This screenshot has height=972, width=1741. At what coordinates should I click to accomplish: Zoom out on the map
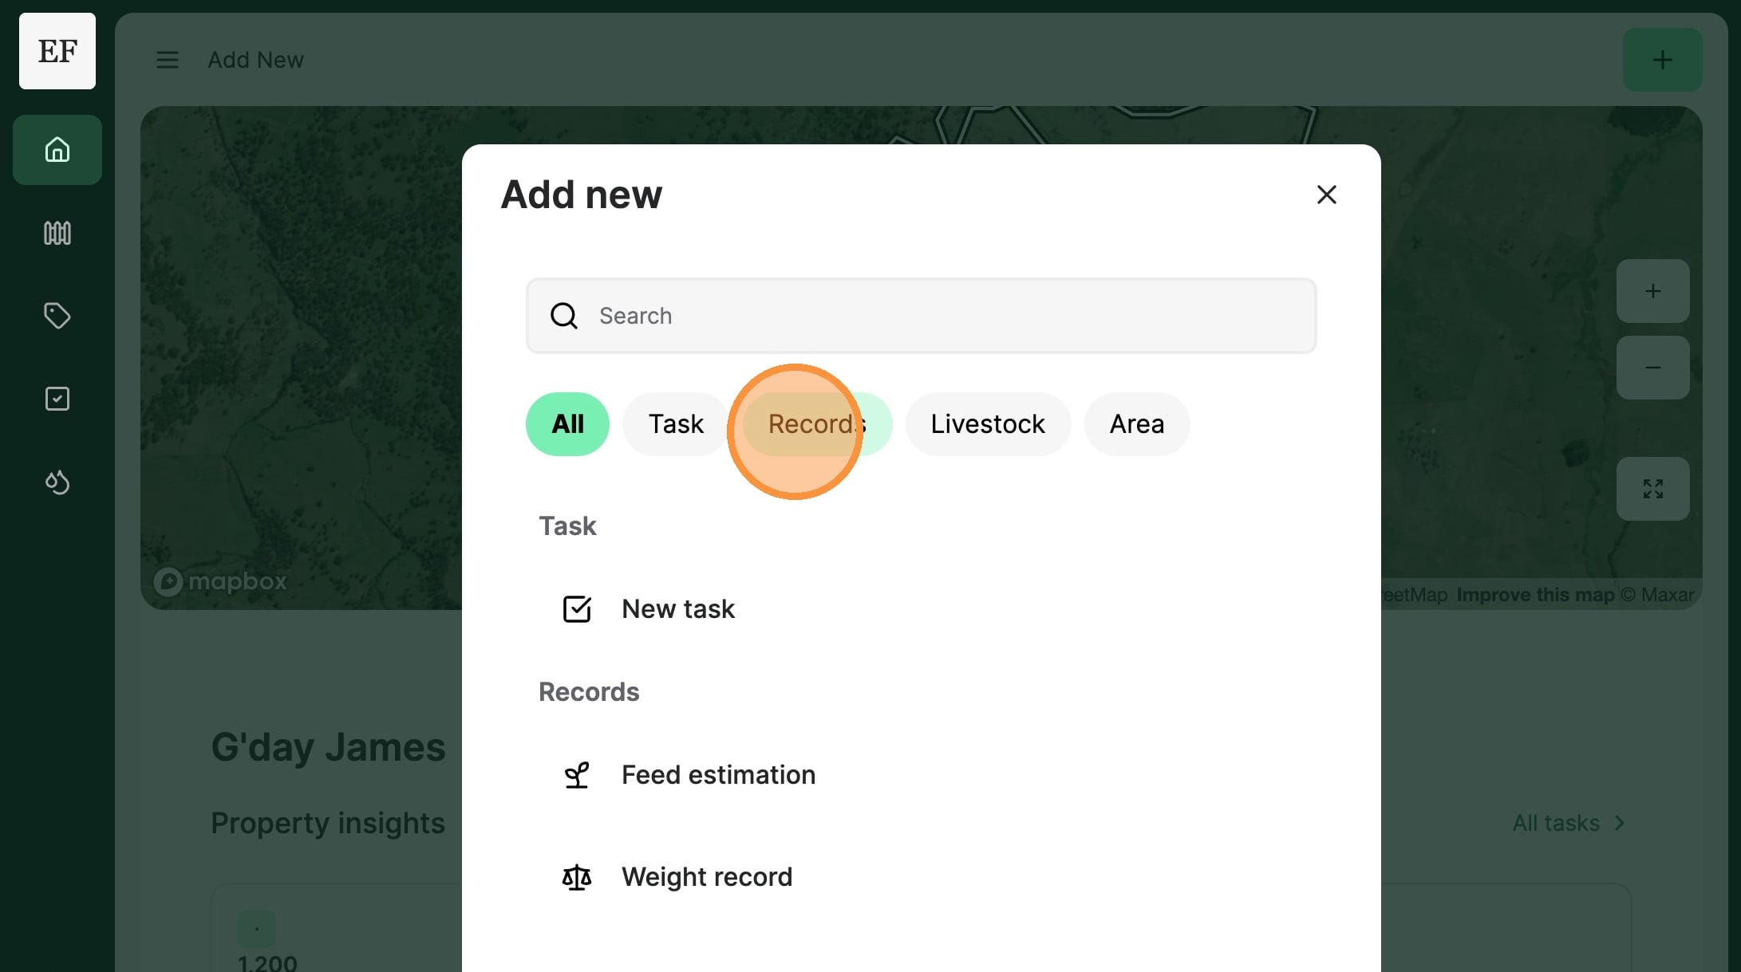pos(1652,368)
